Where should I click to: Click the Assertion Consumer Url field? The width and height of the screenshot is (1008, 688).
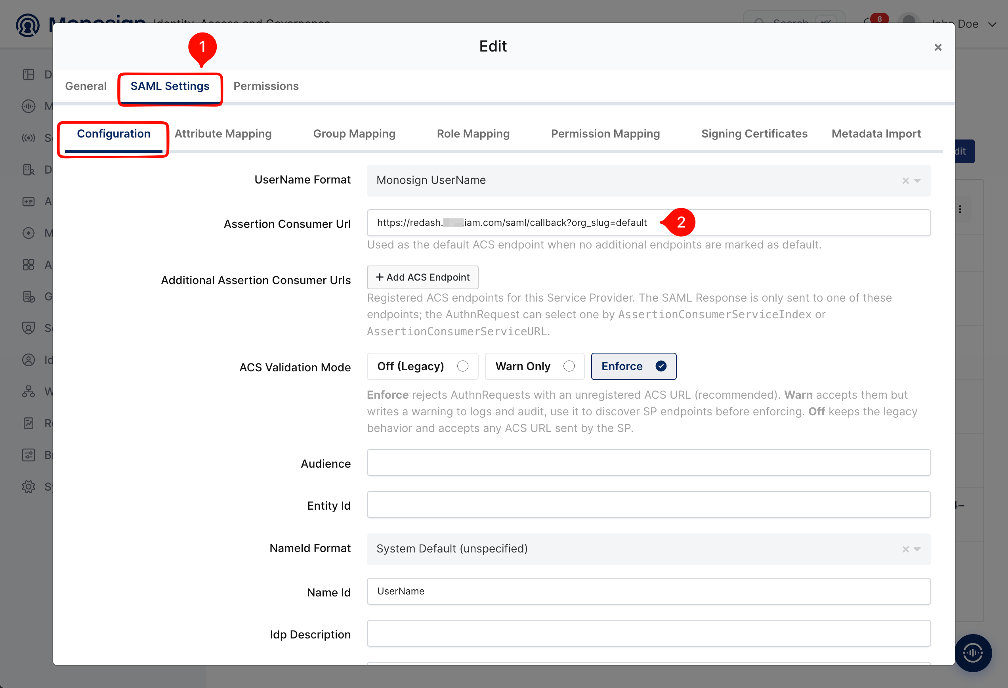click(x=649, y=223)
